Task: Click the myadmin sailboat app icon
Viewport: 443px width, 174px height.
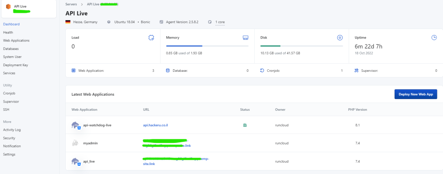Action: (x=76, y=143)
